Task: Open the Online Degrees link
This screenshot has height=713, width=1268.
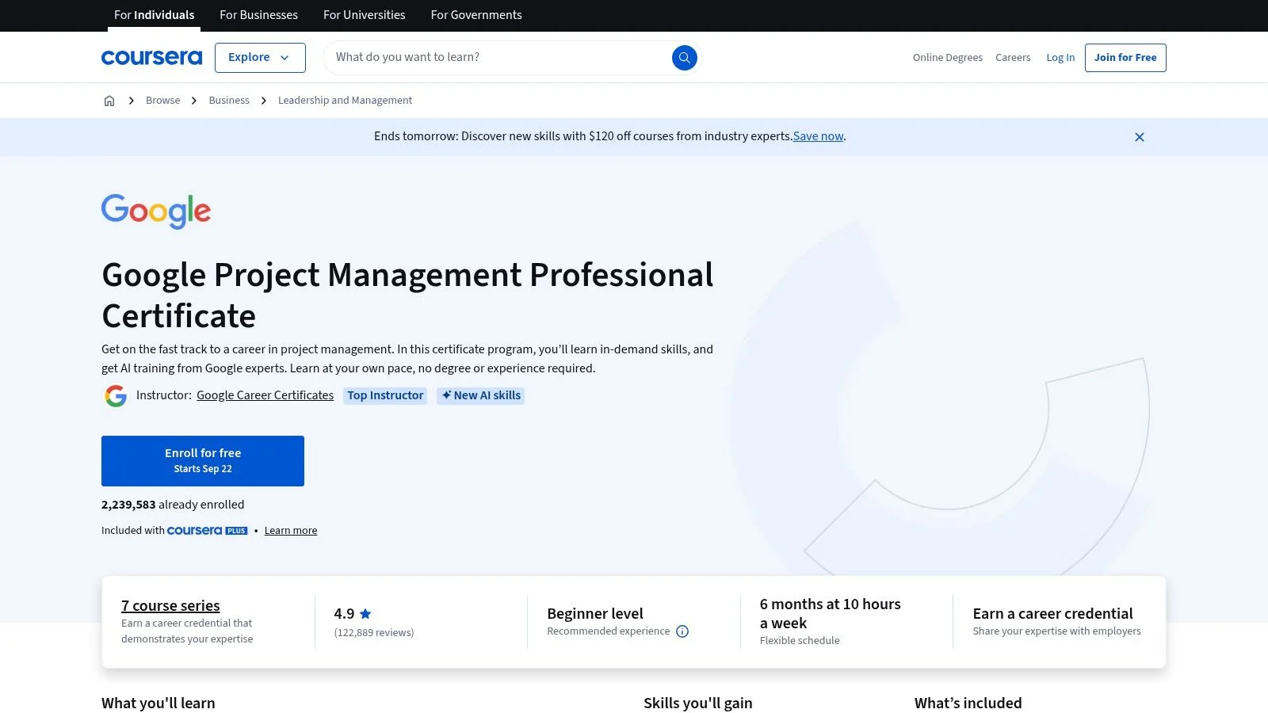Action: coord(947,57)
